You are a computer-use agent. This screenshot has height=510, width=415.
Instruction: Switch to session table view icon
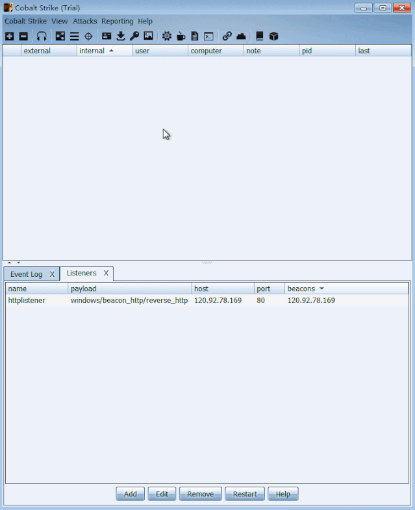74,36
